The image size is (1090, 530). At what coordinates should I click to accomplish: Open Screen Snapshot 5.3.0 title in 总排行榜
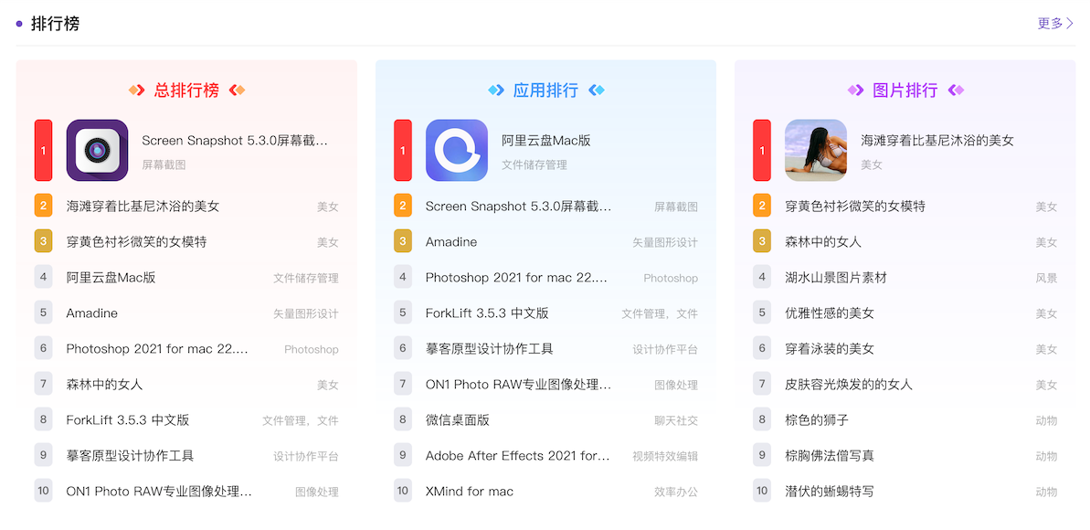point(235,141)
